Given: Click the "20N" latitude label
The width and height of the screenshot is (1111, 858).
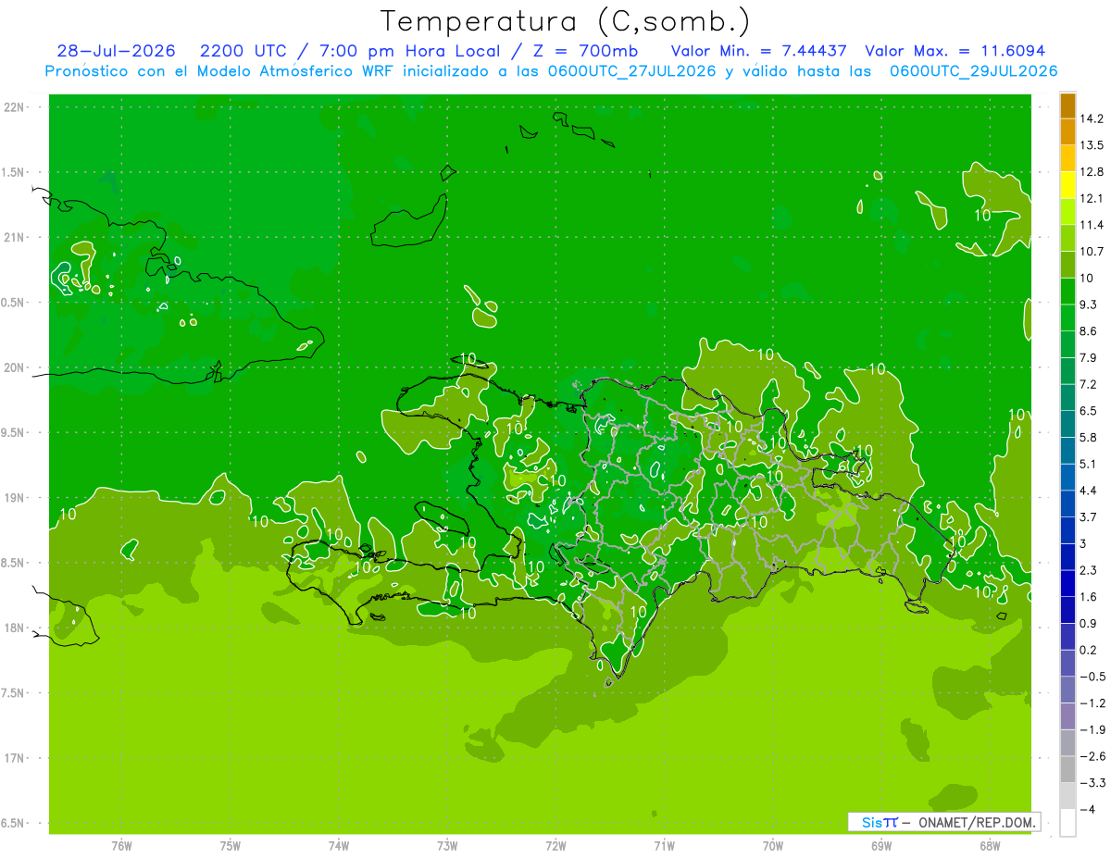Looking at the screenshot, I should pos(16,367).
